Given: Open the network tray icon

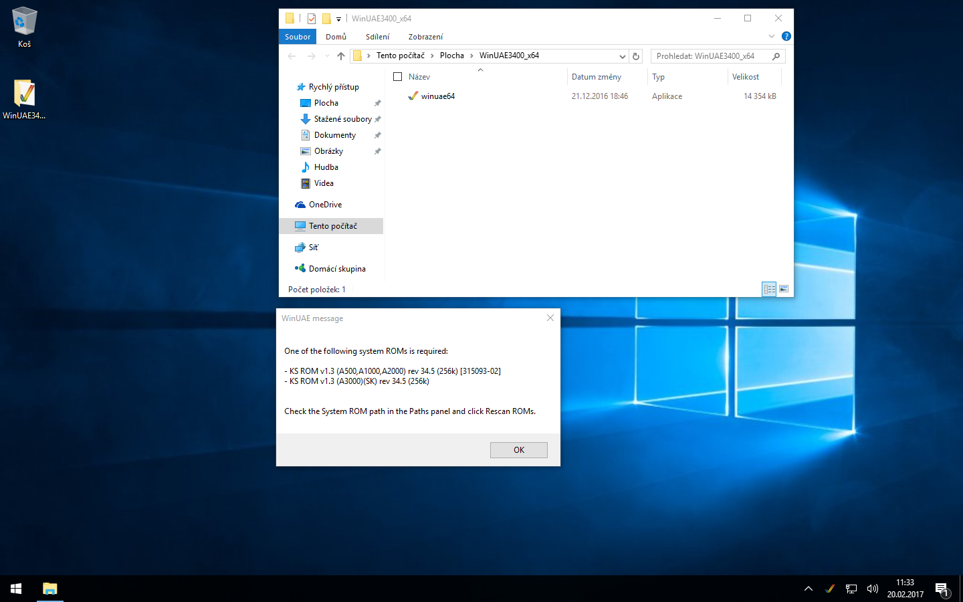Looking at the screenshot, I should coord(851,589).
